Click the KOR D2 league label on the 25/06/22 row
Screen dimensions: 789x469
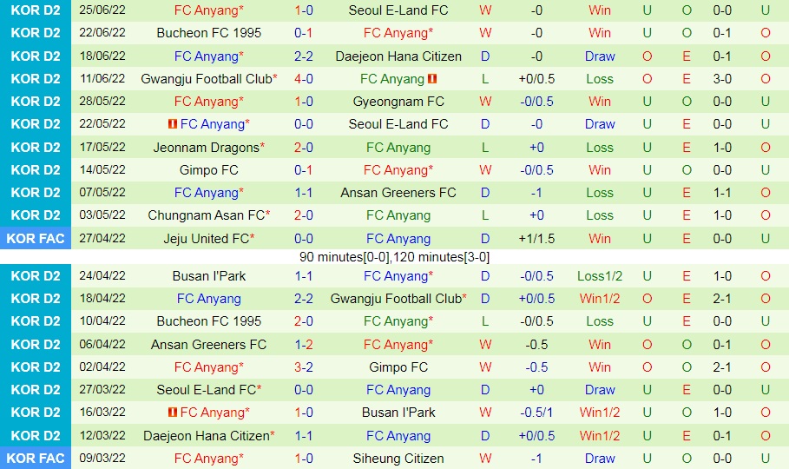click(x=36, y=10)
